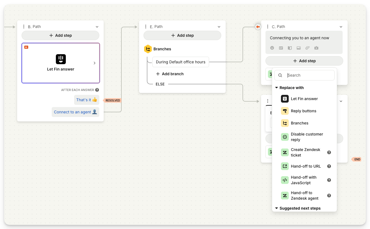Choose Hand-off to Zendesk agent option
Viewport: 370px width, 229px height.
(x=304, y=196)
